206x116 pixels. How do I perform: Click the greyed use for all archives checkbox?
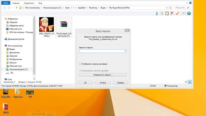pos(80,71)
